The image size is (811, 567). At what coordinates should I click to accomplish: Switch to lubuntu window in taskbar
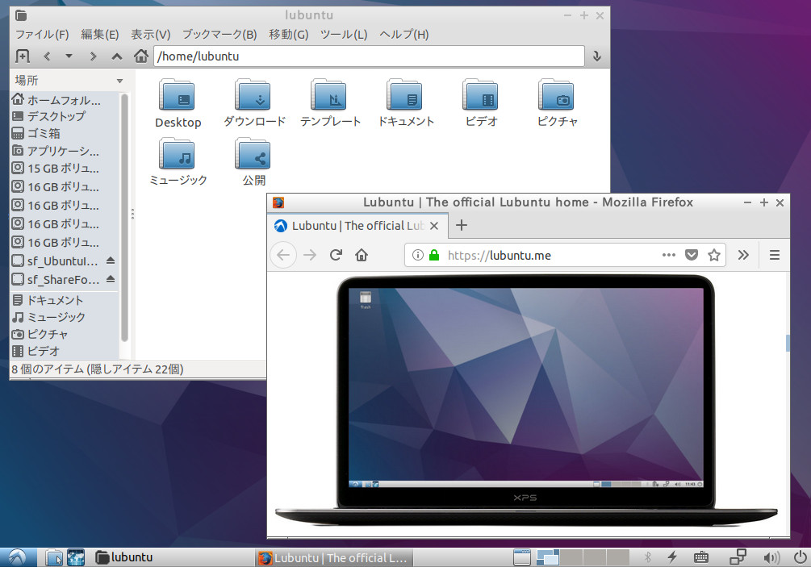(x=124, y=557)
